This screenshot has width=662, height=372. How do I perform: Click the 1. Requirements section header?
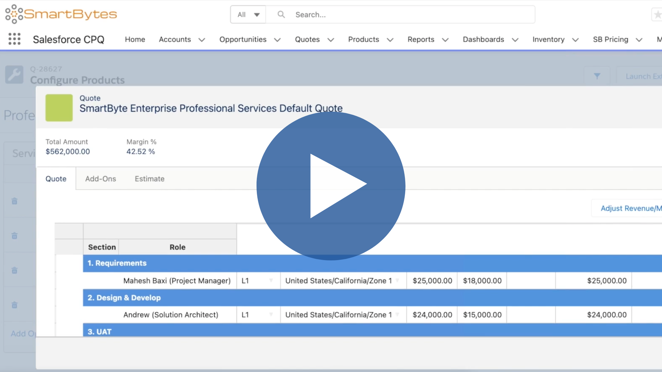[372, 263]
